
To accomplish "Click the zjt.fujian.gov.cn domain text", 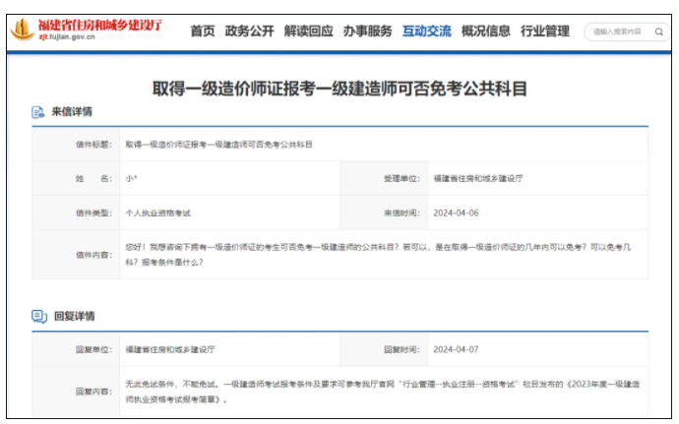I will (x=67, y=39).
